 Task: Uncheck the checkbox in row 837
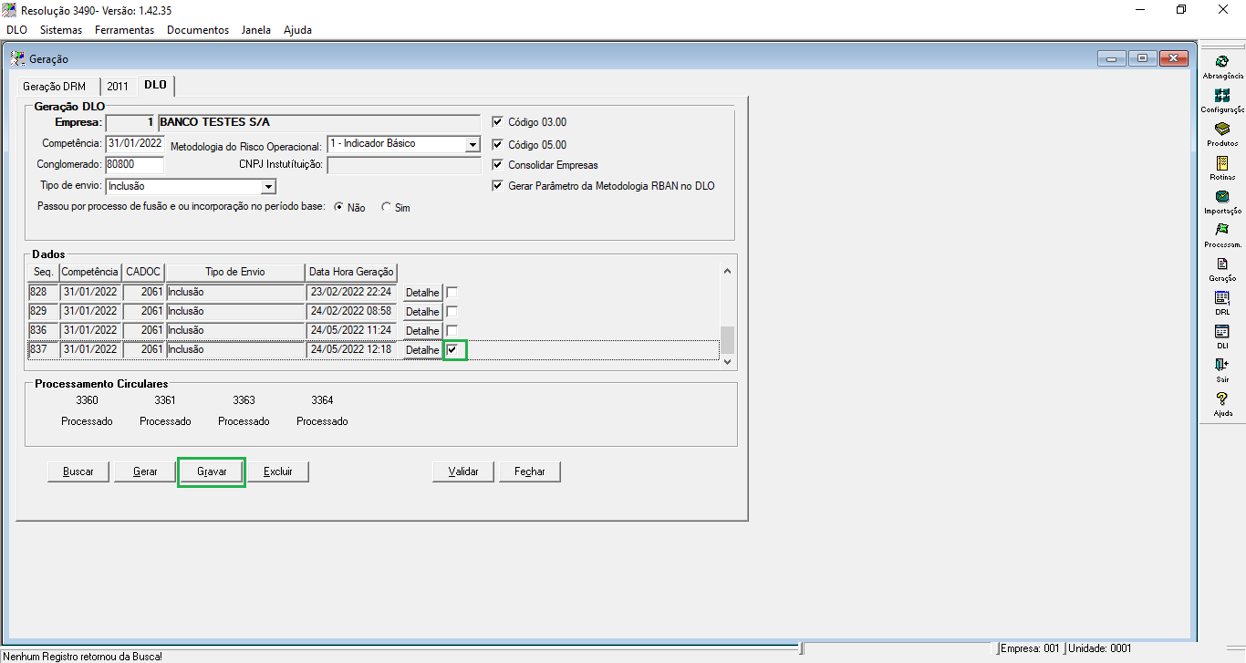452,349
